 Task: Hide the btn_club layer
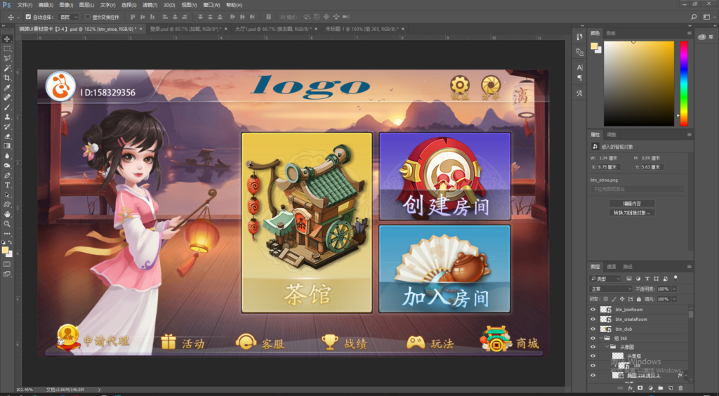pos(593,329)
